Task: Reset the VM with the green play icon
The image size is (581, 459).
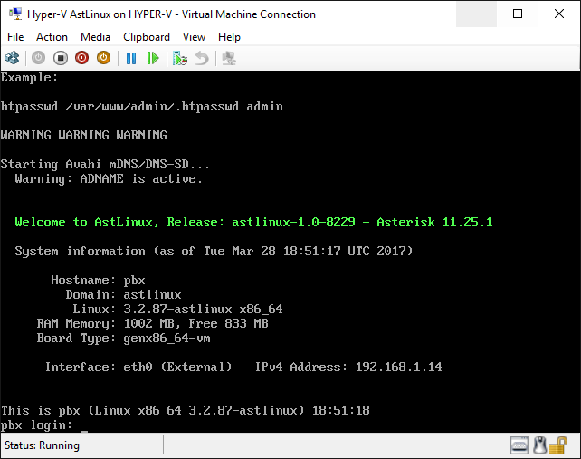Action: point(153,58)
